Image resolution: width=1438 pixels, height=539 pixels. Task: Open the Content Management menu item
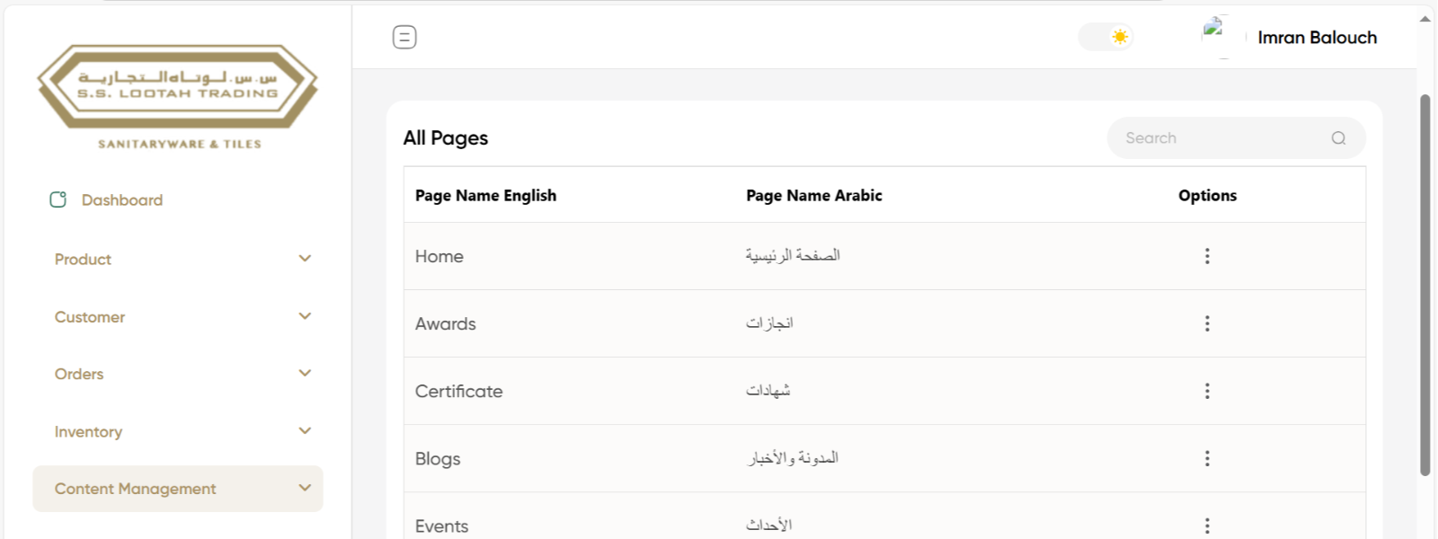(136, 489)
